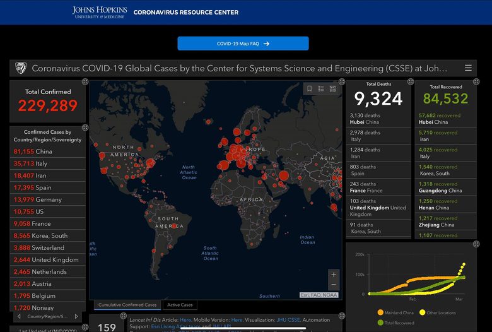Click 3,130 deaths Hubei China row

(x=378, y=119)
